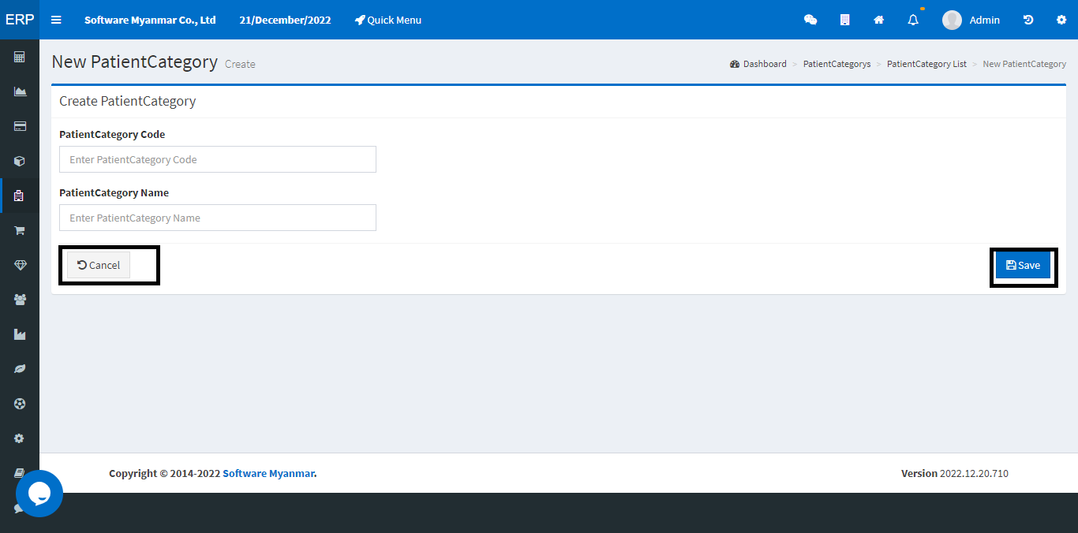Click the Create PatientCategory panel heading
This screenshot has height=533, width=1078.
coord(128,101)
